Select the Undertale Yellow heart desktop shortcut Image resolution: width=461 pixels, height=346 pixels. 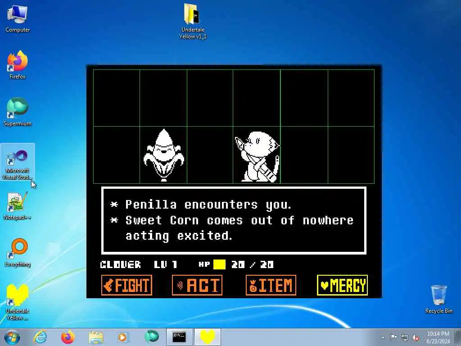18,302
